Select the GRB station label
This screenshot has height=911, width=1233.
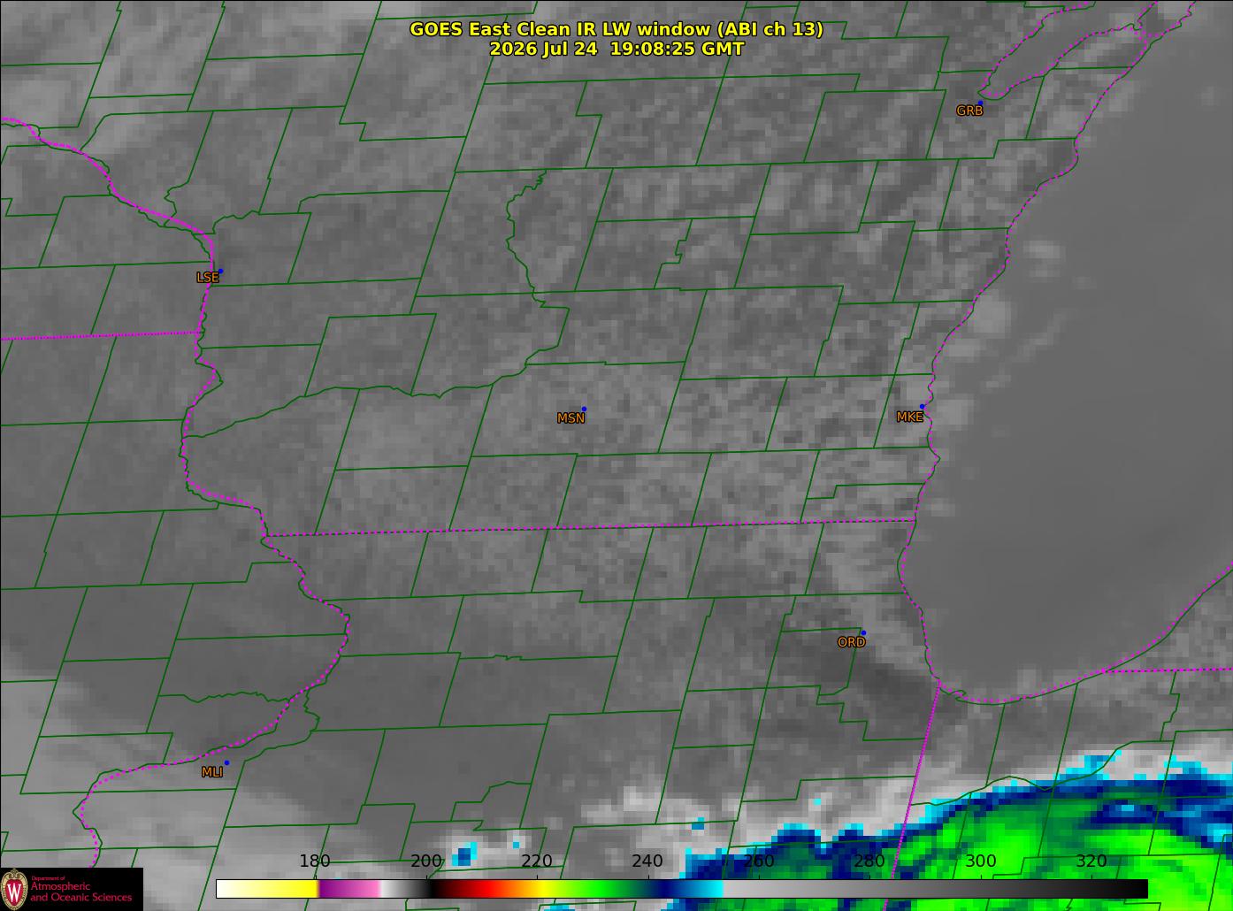(x=969, y=111)
